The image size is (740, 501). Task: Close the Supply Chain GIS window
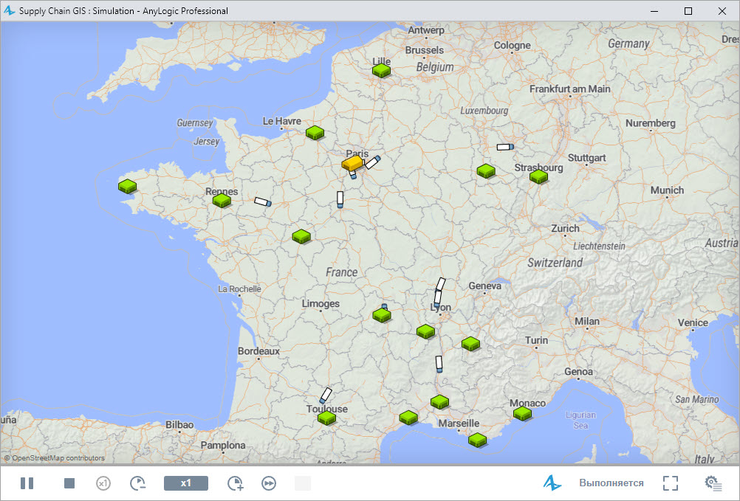[722, 11]
